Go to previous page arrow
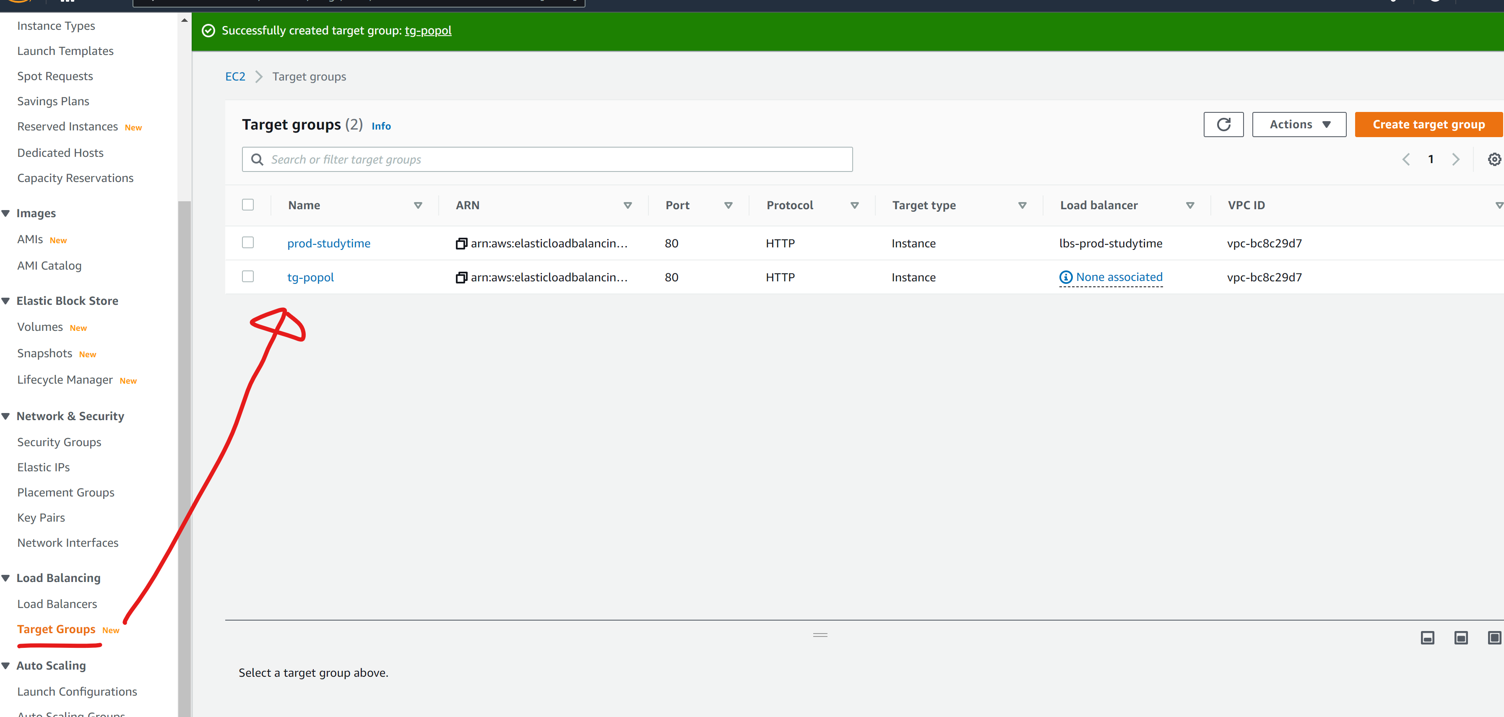This screenshot has height=717, width=1504. [1406, 159]
